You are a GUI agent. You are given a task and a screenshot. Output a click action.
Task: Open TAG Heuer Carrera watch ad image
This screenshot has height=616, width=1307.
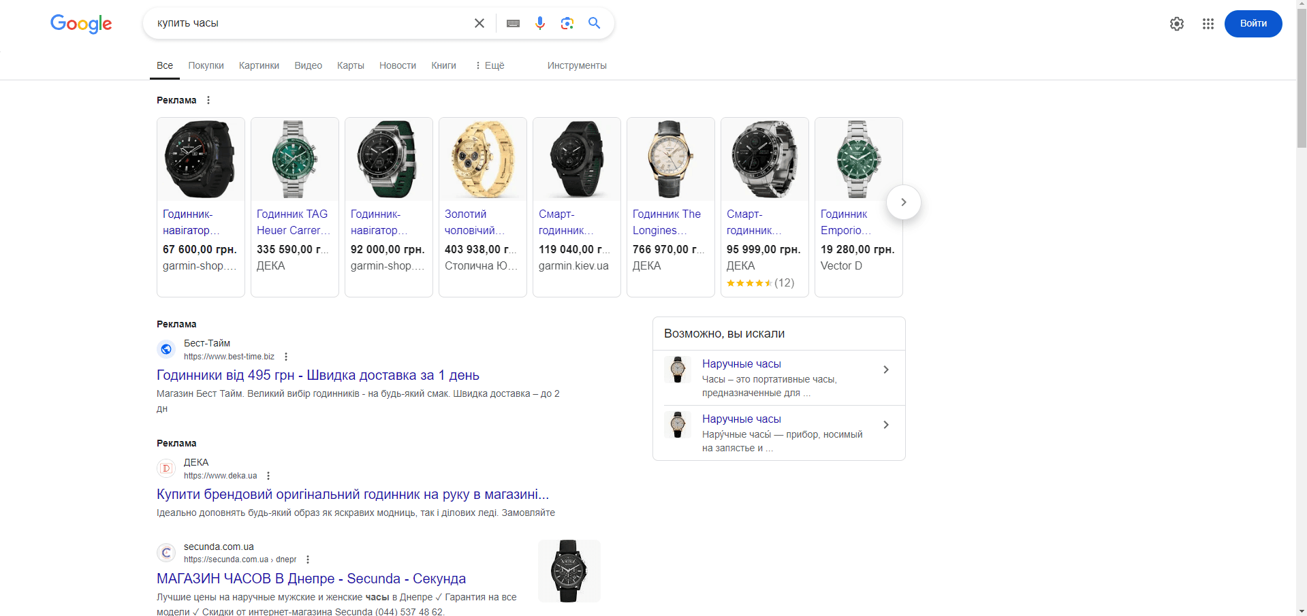pyautogui.click(x=295, y=159)
